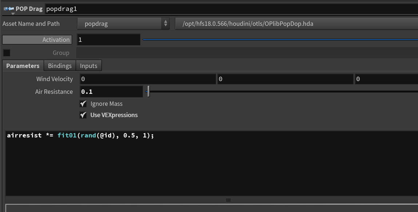Edit the node name field popdrag1

pyautogui.click(x=231, y=9)
